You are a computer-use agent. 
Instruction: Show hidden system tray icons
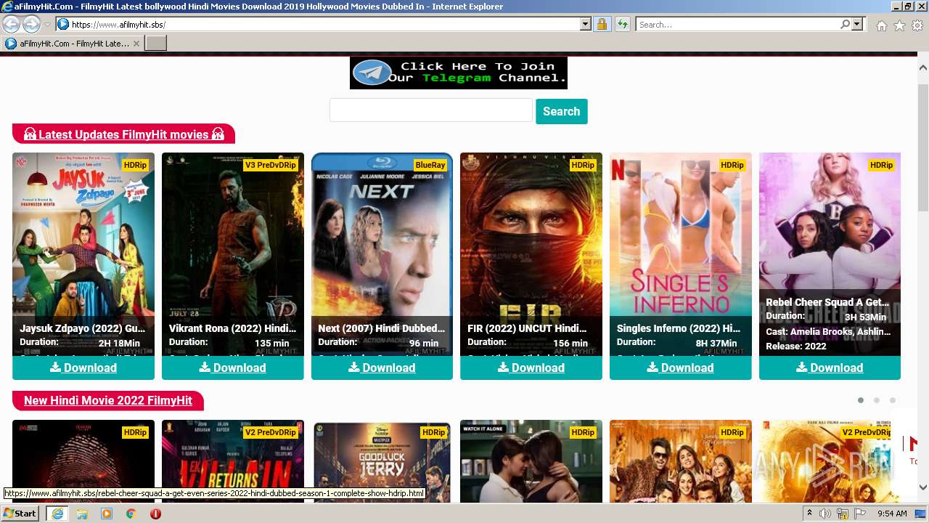tap(809, 514)
